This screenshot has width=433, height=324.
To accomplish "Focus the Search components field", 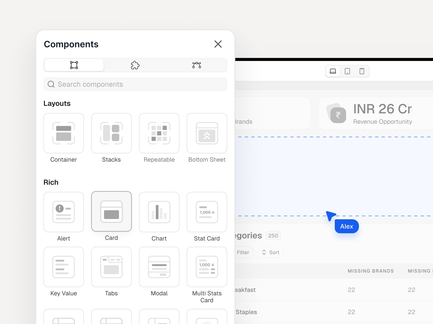I will tap(135, 84).
